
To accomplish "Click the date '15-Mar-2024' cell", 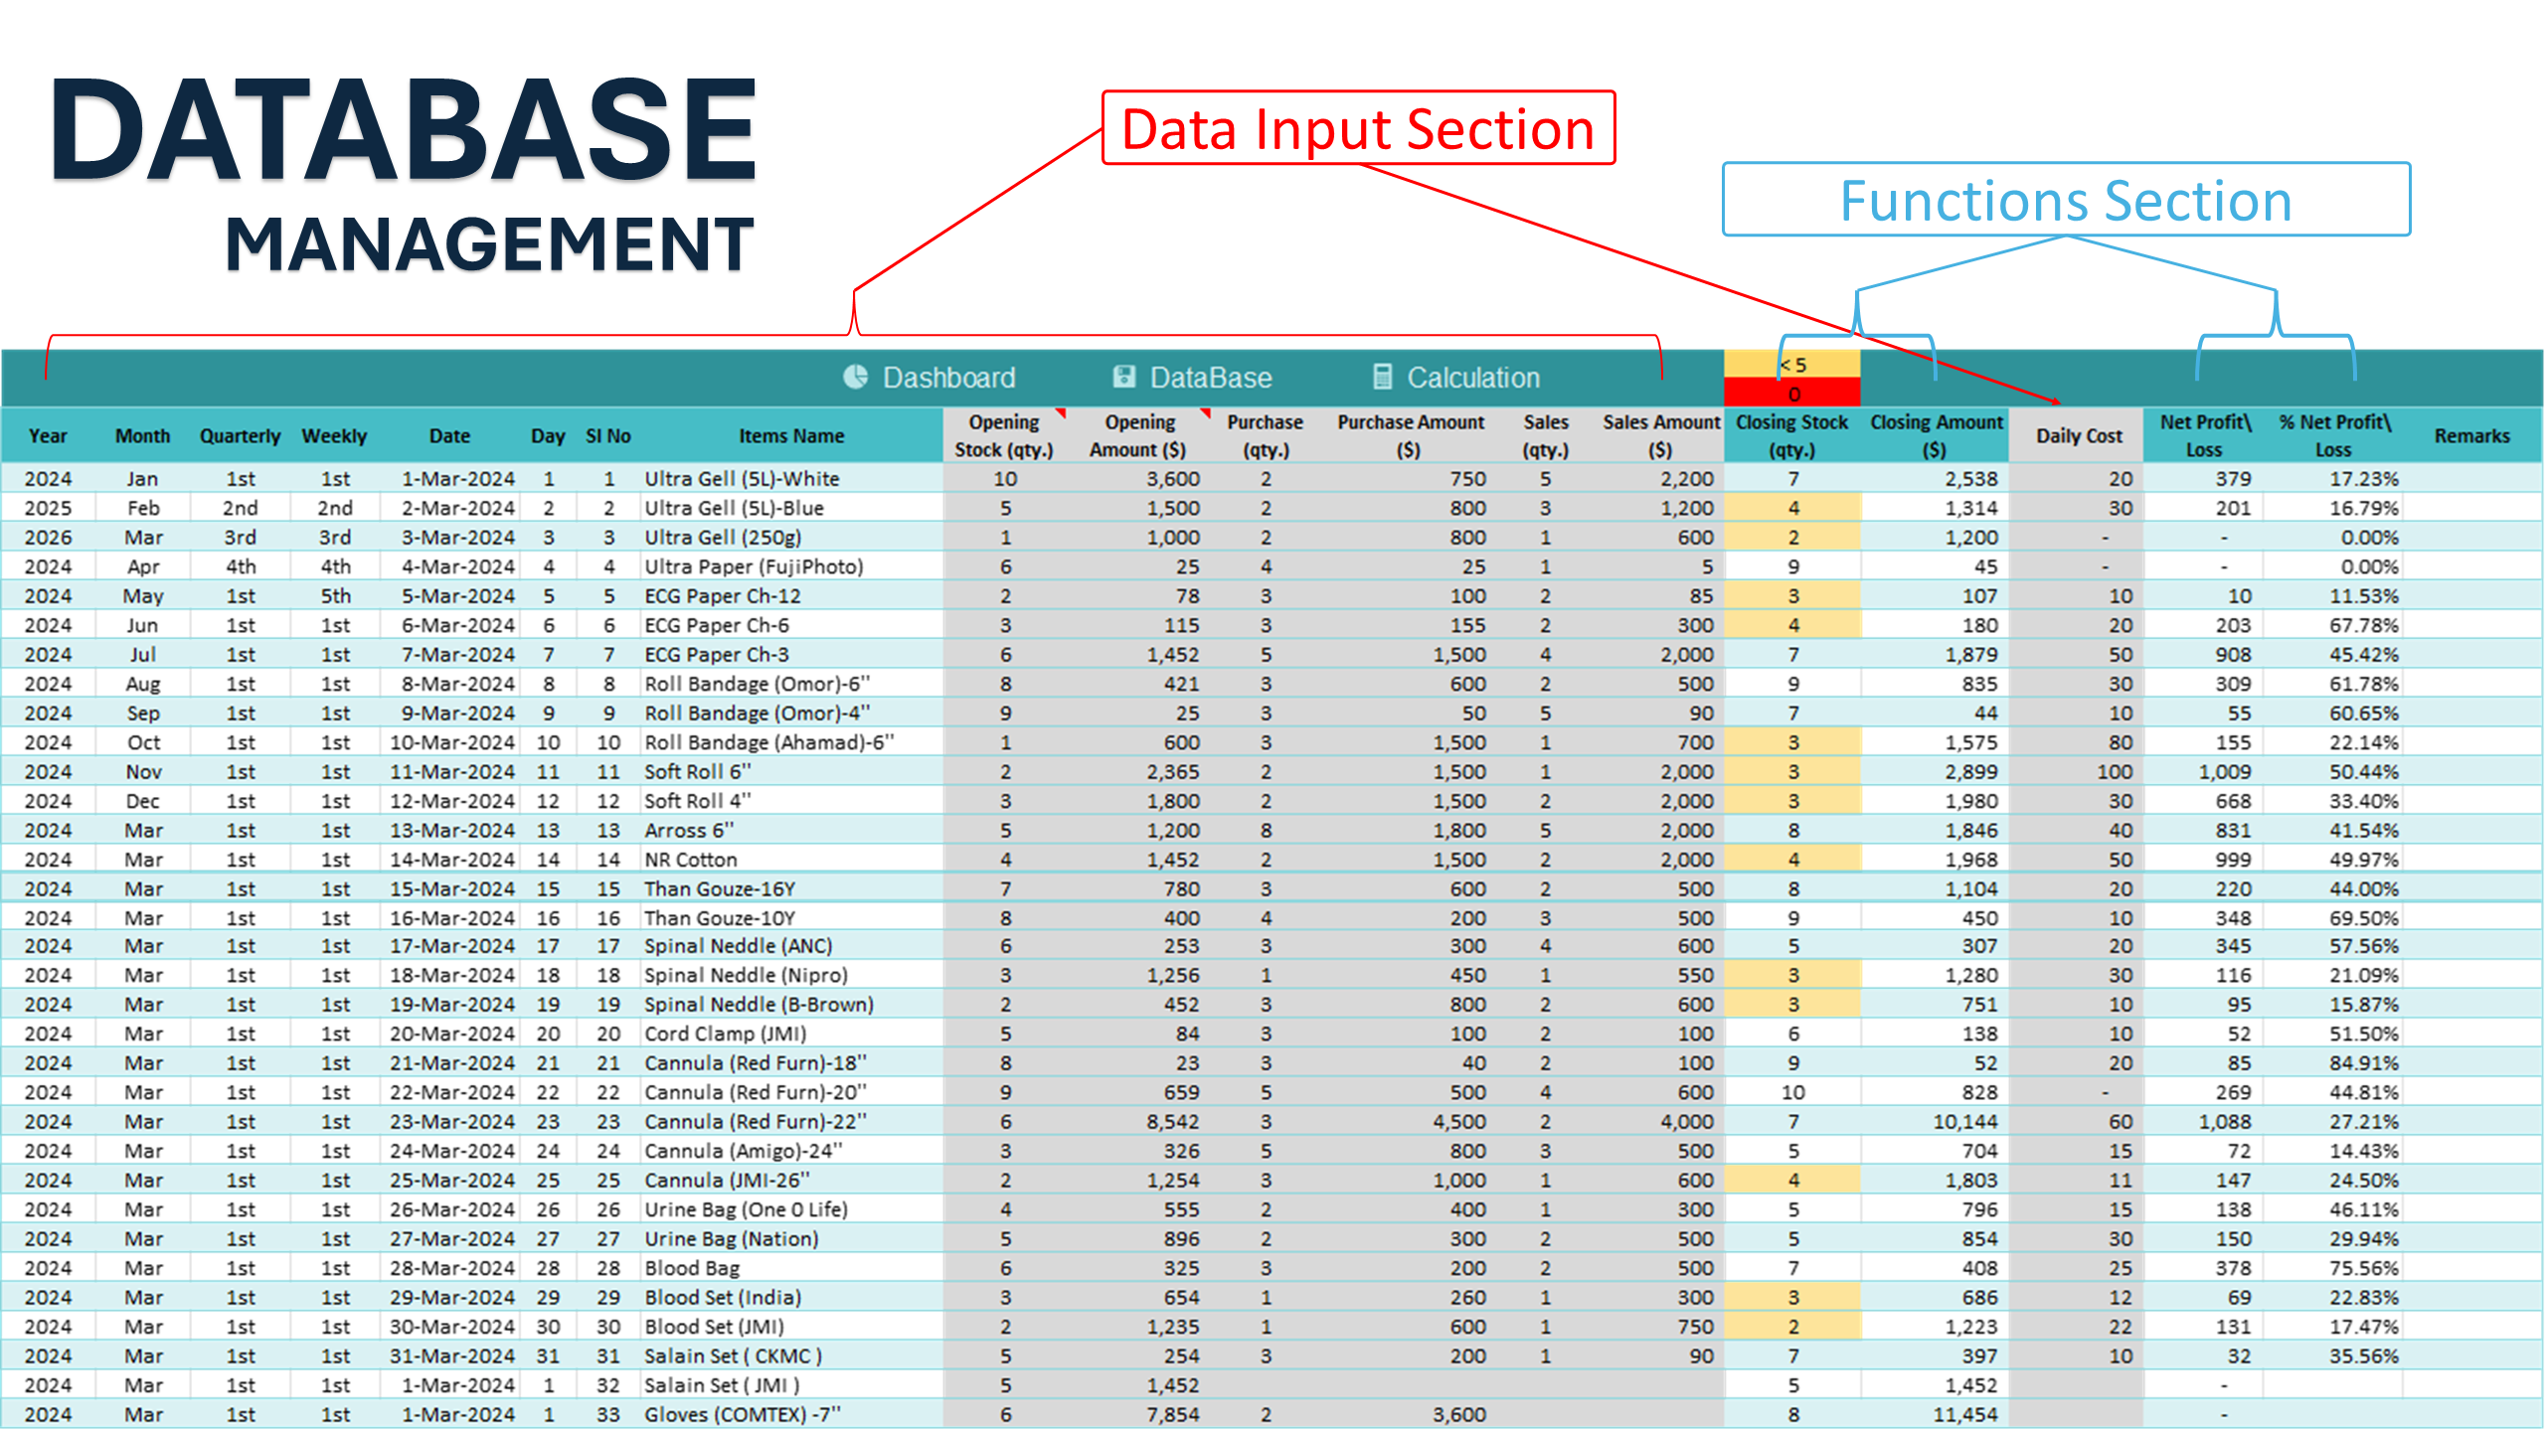I will click(x=452, y=888).
